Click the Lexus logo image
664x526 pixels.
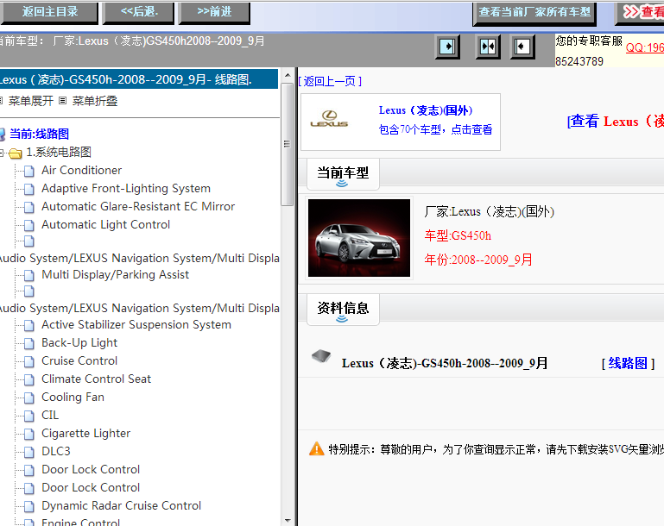coord(329,119)
